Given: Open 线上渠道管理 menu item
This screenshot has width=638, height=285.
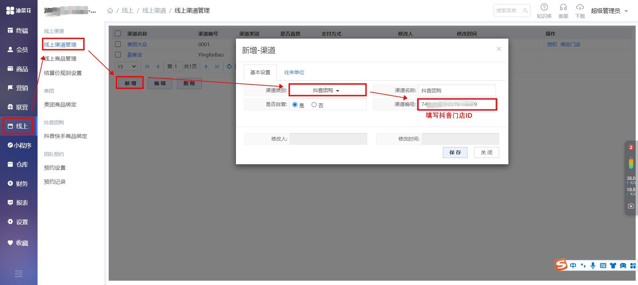Looking at the screenshot, I should [x=60, y=45].
